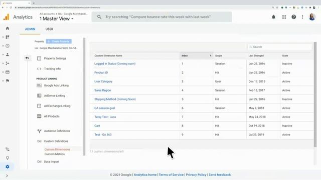This screenshot has width=321, height=180.
Task: Open Custom Dimensions menu item
Action: pyautogui.click(x=57, y=149)
